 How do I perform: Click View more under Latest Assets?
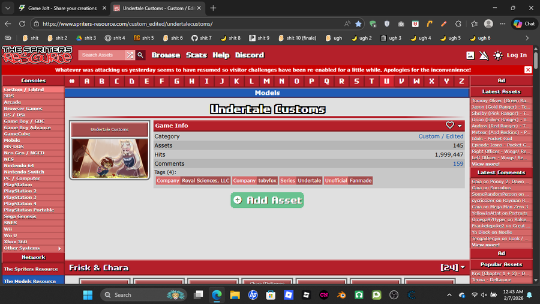485,164
